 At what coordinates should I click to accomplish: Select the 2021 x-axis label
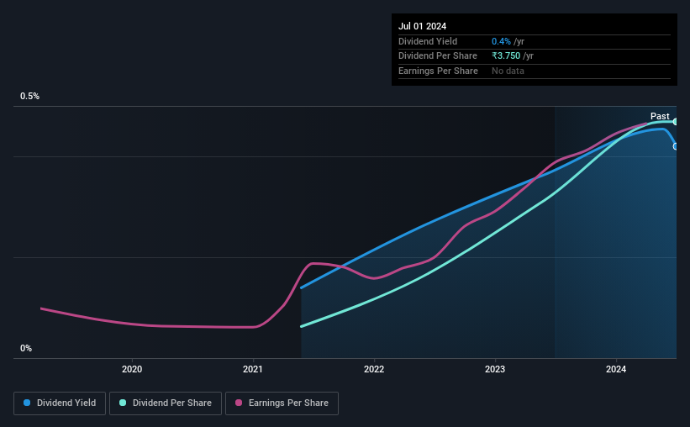253,369
